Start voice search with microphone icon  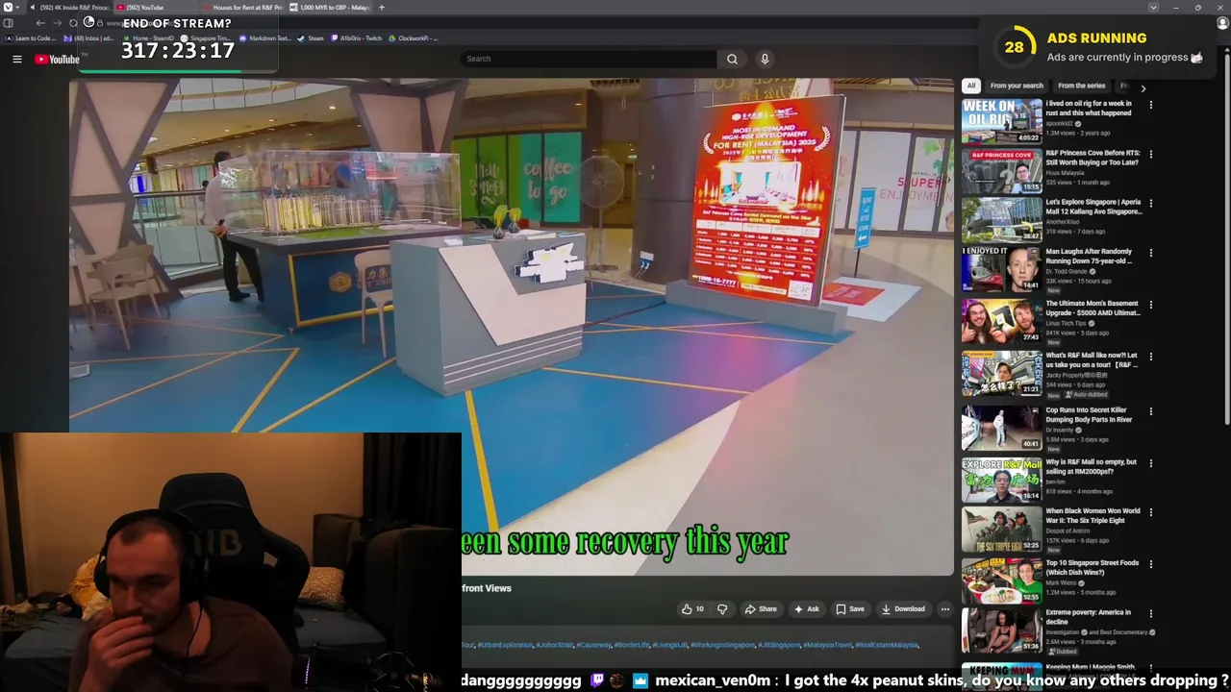coord(765,59)
